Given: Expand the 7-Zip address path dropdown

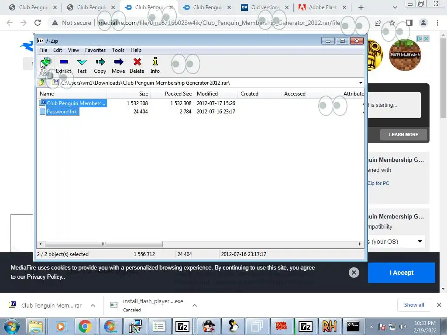Looking at the screenshot, I should [361, 83].
